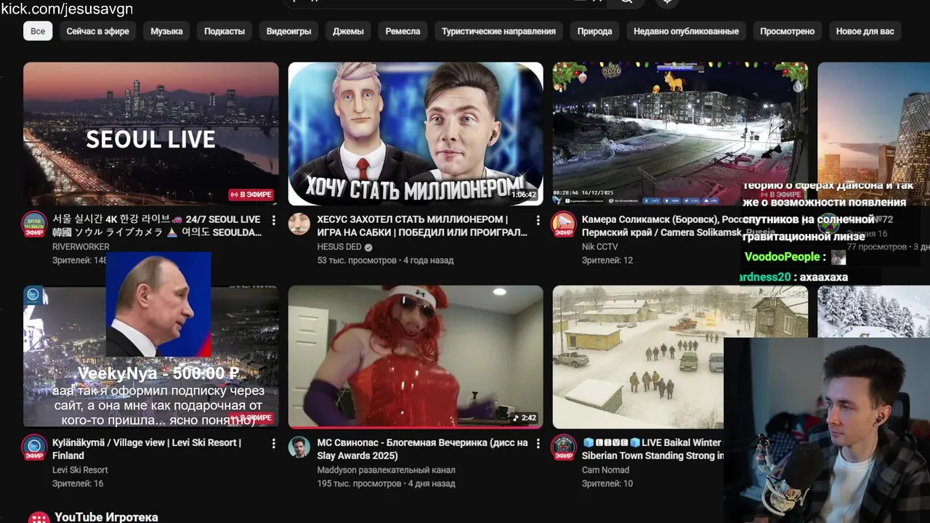This screenshot has width=930, height=523.
Task: Select the "Все" filter chip
Action: pos(38,31)
